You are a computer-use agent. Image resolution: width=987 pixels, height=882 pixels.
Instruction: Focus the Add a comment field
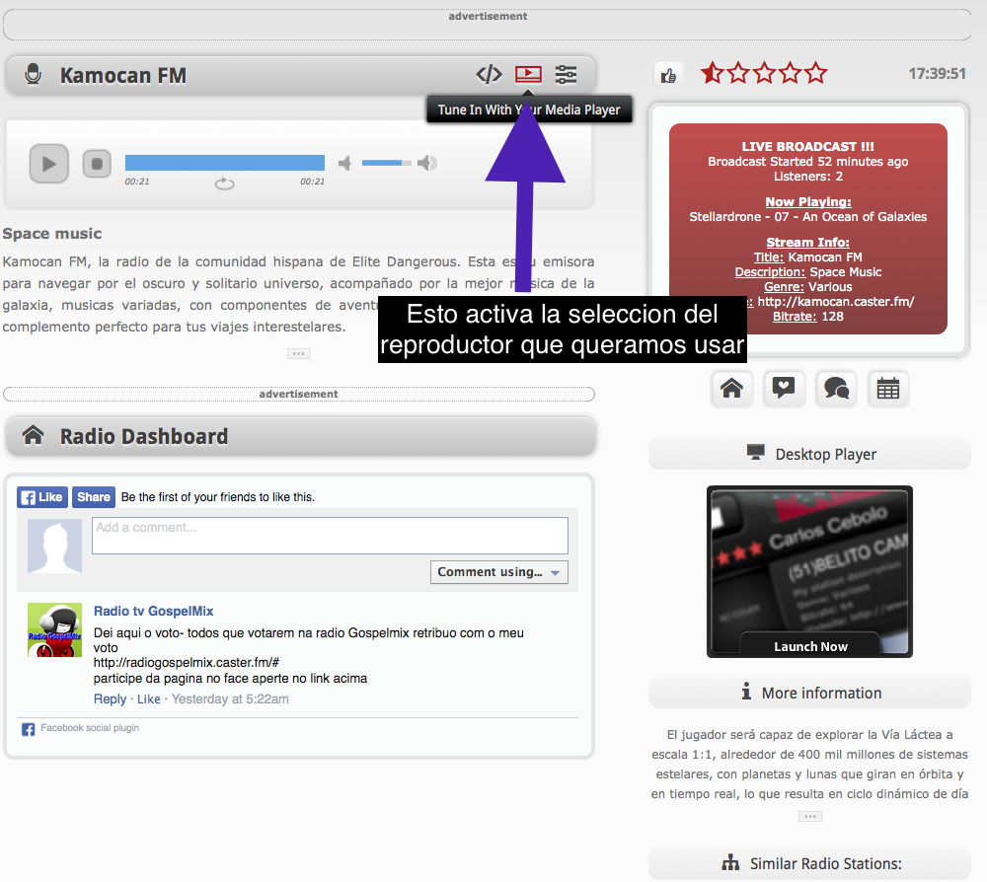point(330,536)
